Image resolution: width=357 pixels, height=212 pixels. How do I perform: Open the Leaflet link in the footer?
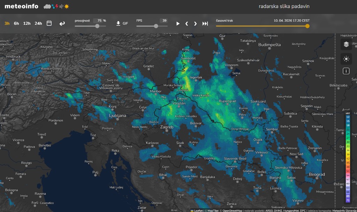(x=198, y=210)
